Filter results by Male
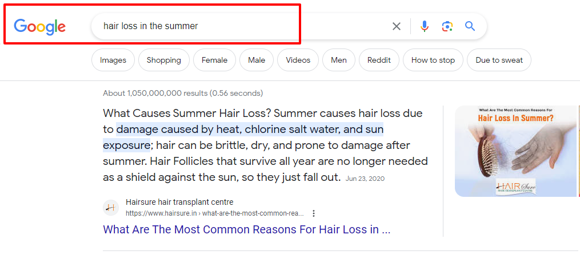The image size is (580, 279). tap(257, 60)
